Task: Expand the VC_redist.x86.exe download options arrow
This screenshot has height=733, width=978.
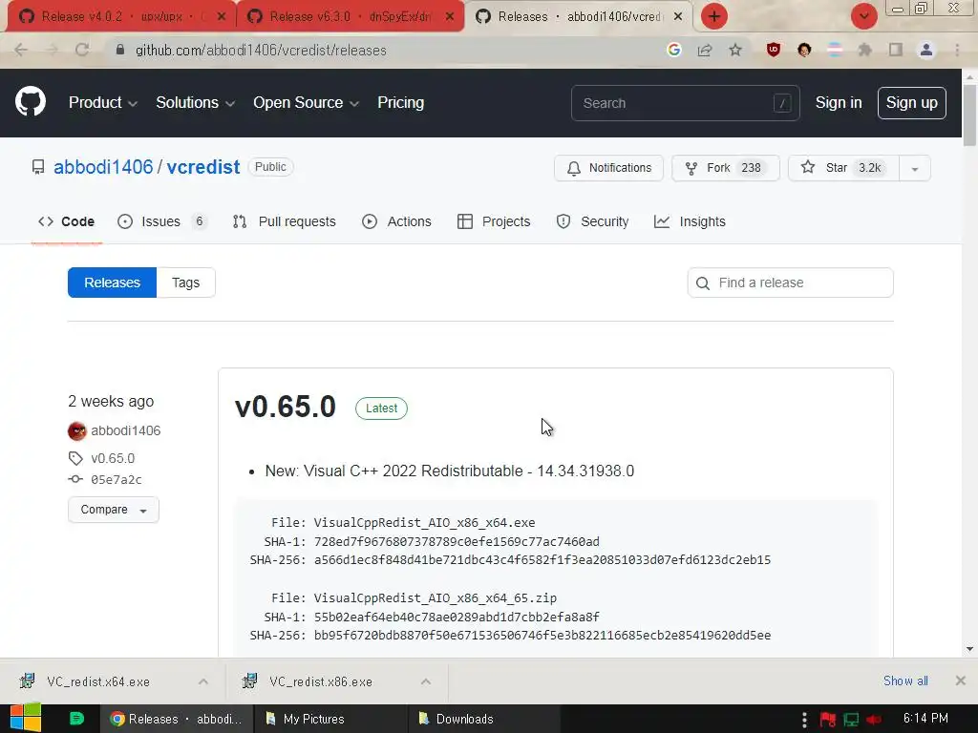Action: coord(426,681)
